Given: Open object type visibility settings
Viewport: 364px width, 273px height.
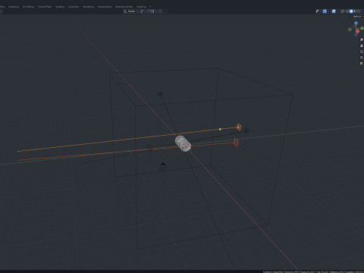Looking at the screenshot, I should click(x=318, y=11).
